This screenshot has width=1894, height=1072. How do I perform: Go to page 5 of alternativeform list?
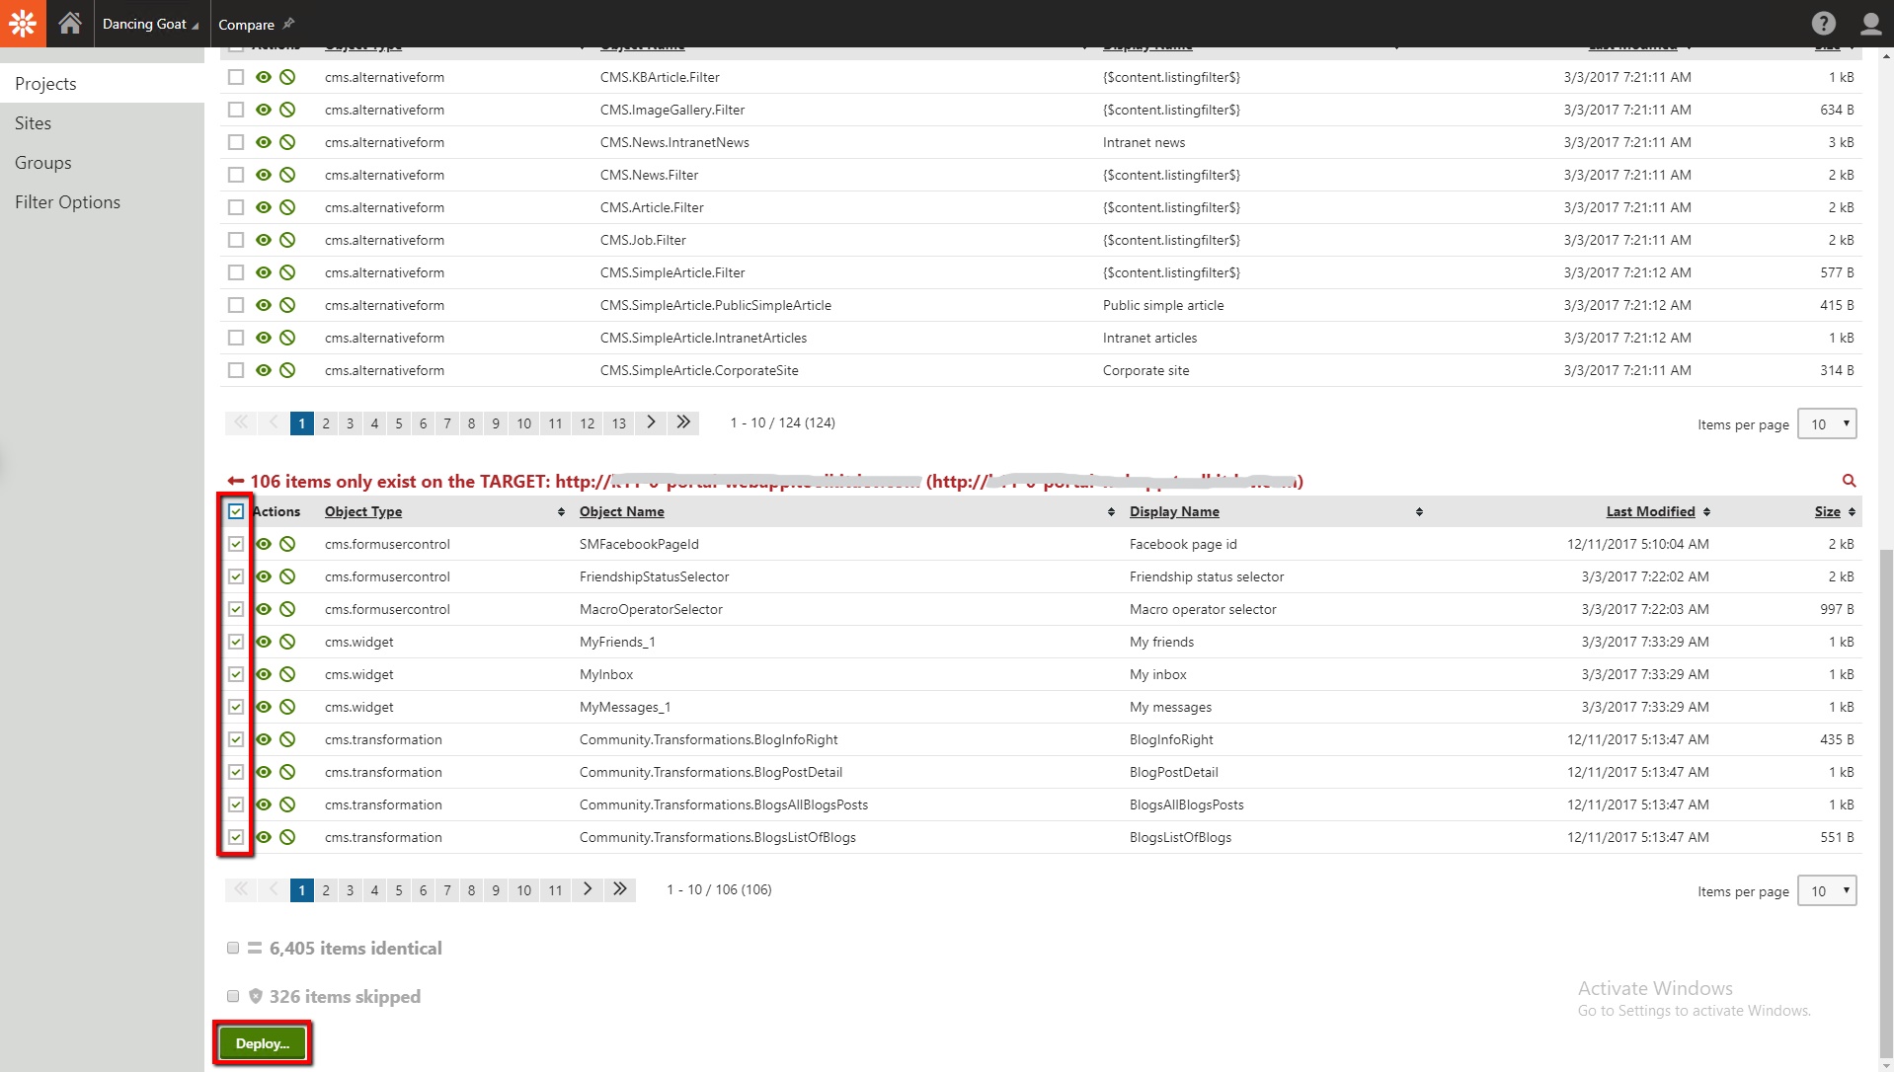click(399, 423)
